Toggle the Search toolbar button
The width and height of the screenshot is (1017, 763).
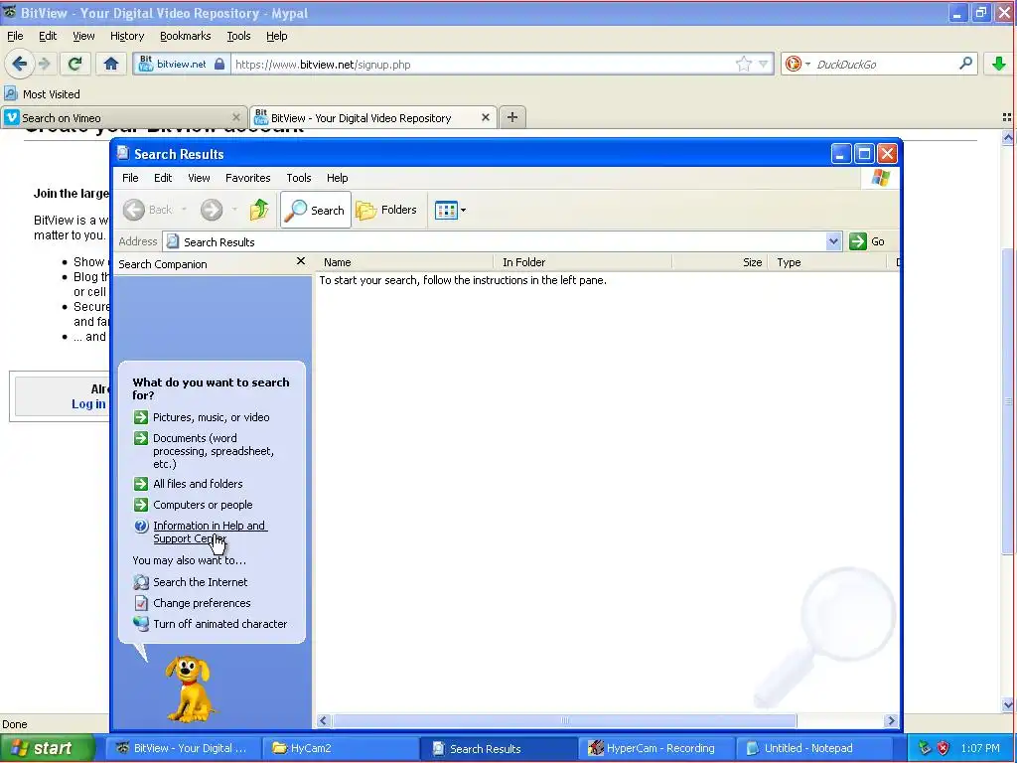(x=316, y=210)
